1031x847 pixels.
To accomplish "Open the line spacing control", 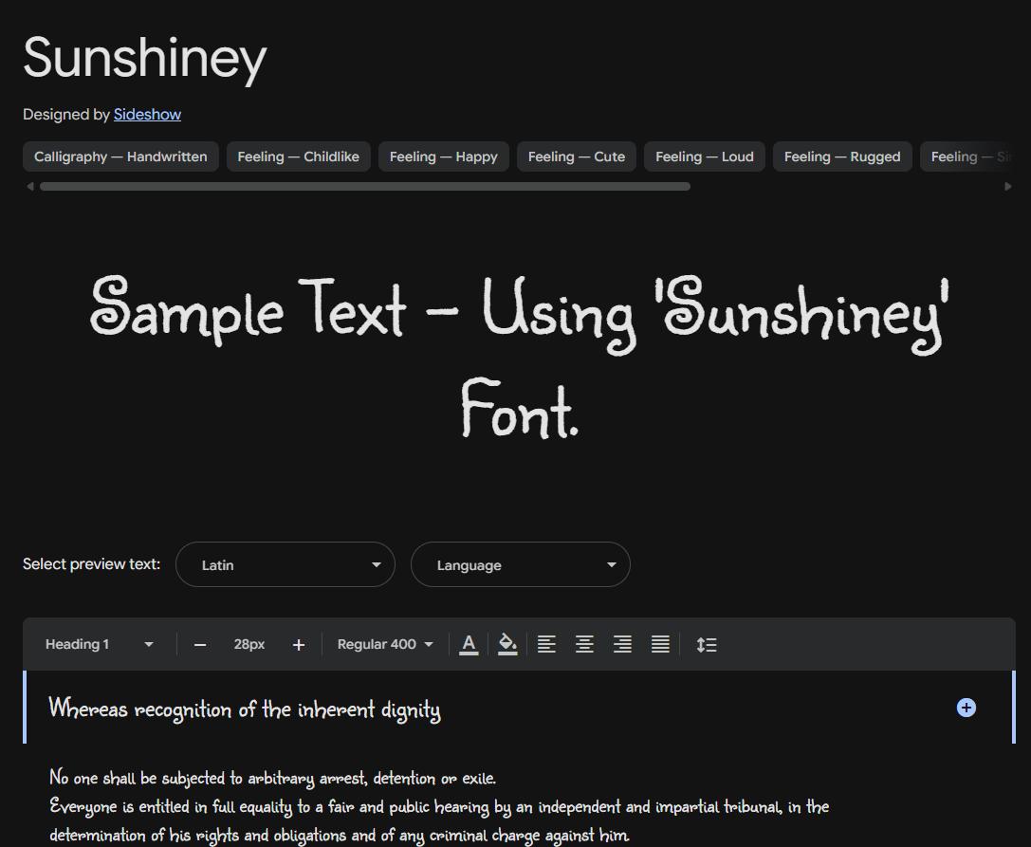I will pos(707,644).
